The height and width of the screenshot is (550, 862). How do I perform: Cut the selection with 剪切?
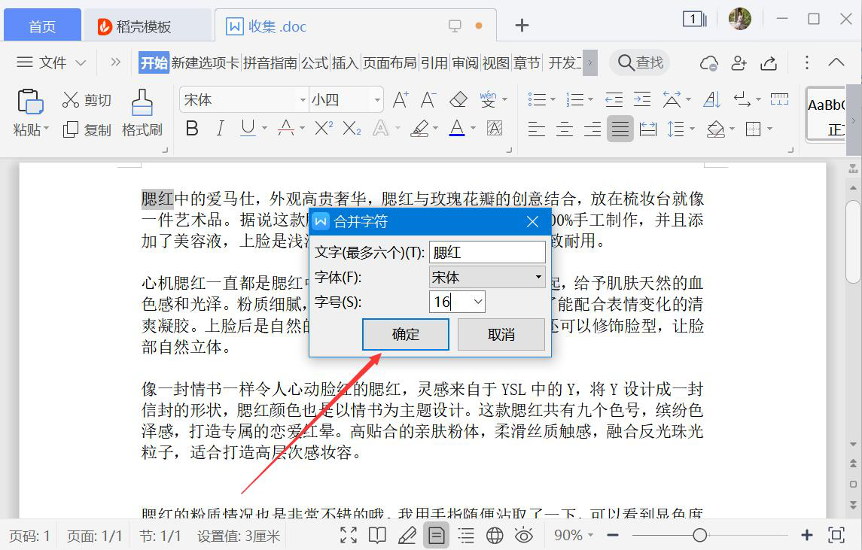87,100
